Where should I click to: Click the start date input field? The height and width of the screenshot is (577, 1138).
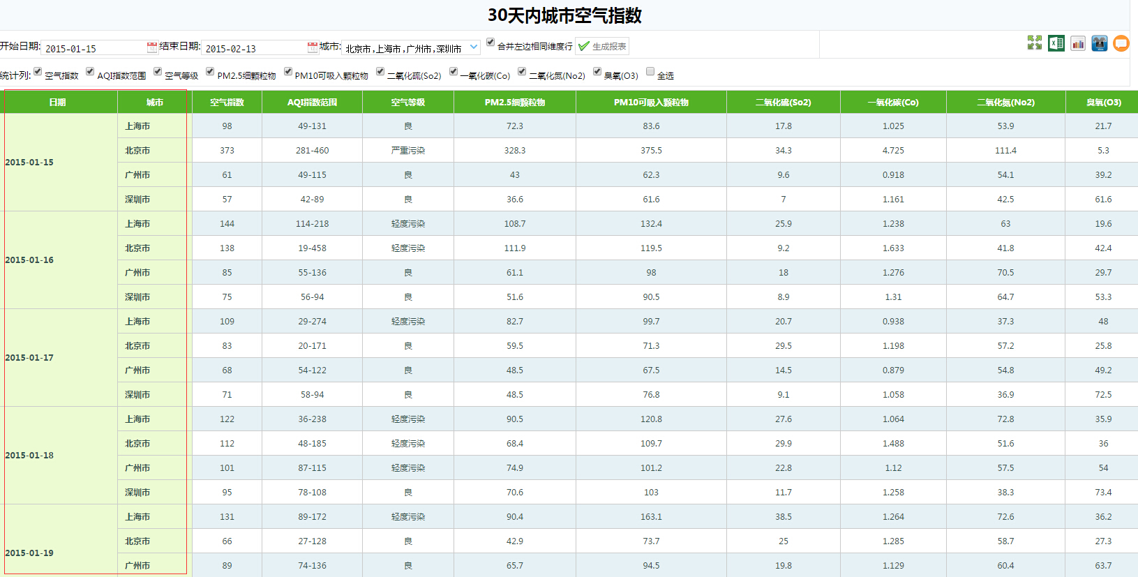pyautogui.click(x=93, y=48)
